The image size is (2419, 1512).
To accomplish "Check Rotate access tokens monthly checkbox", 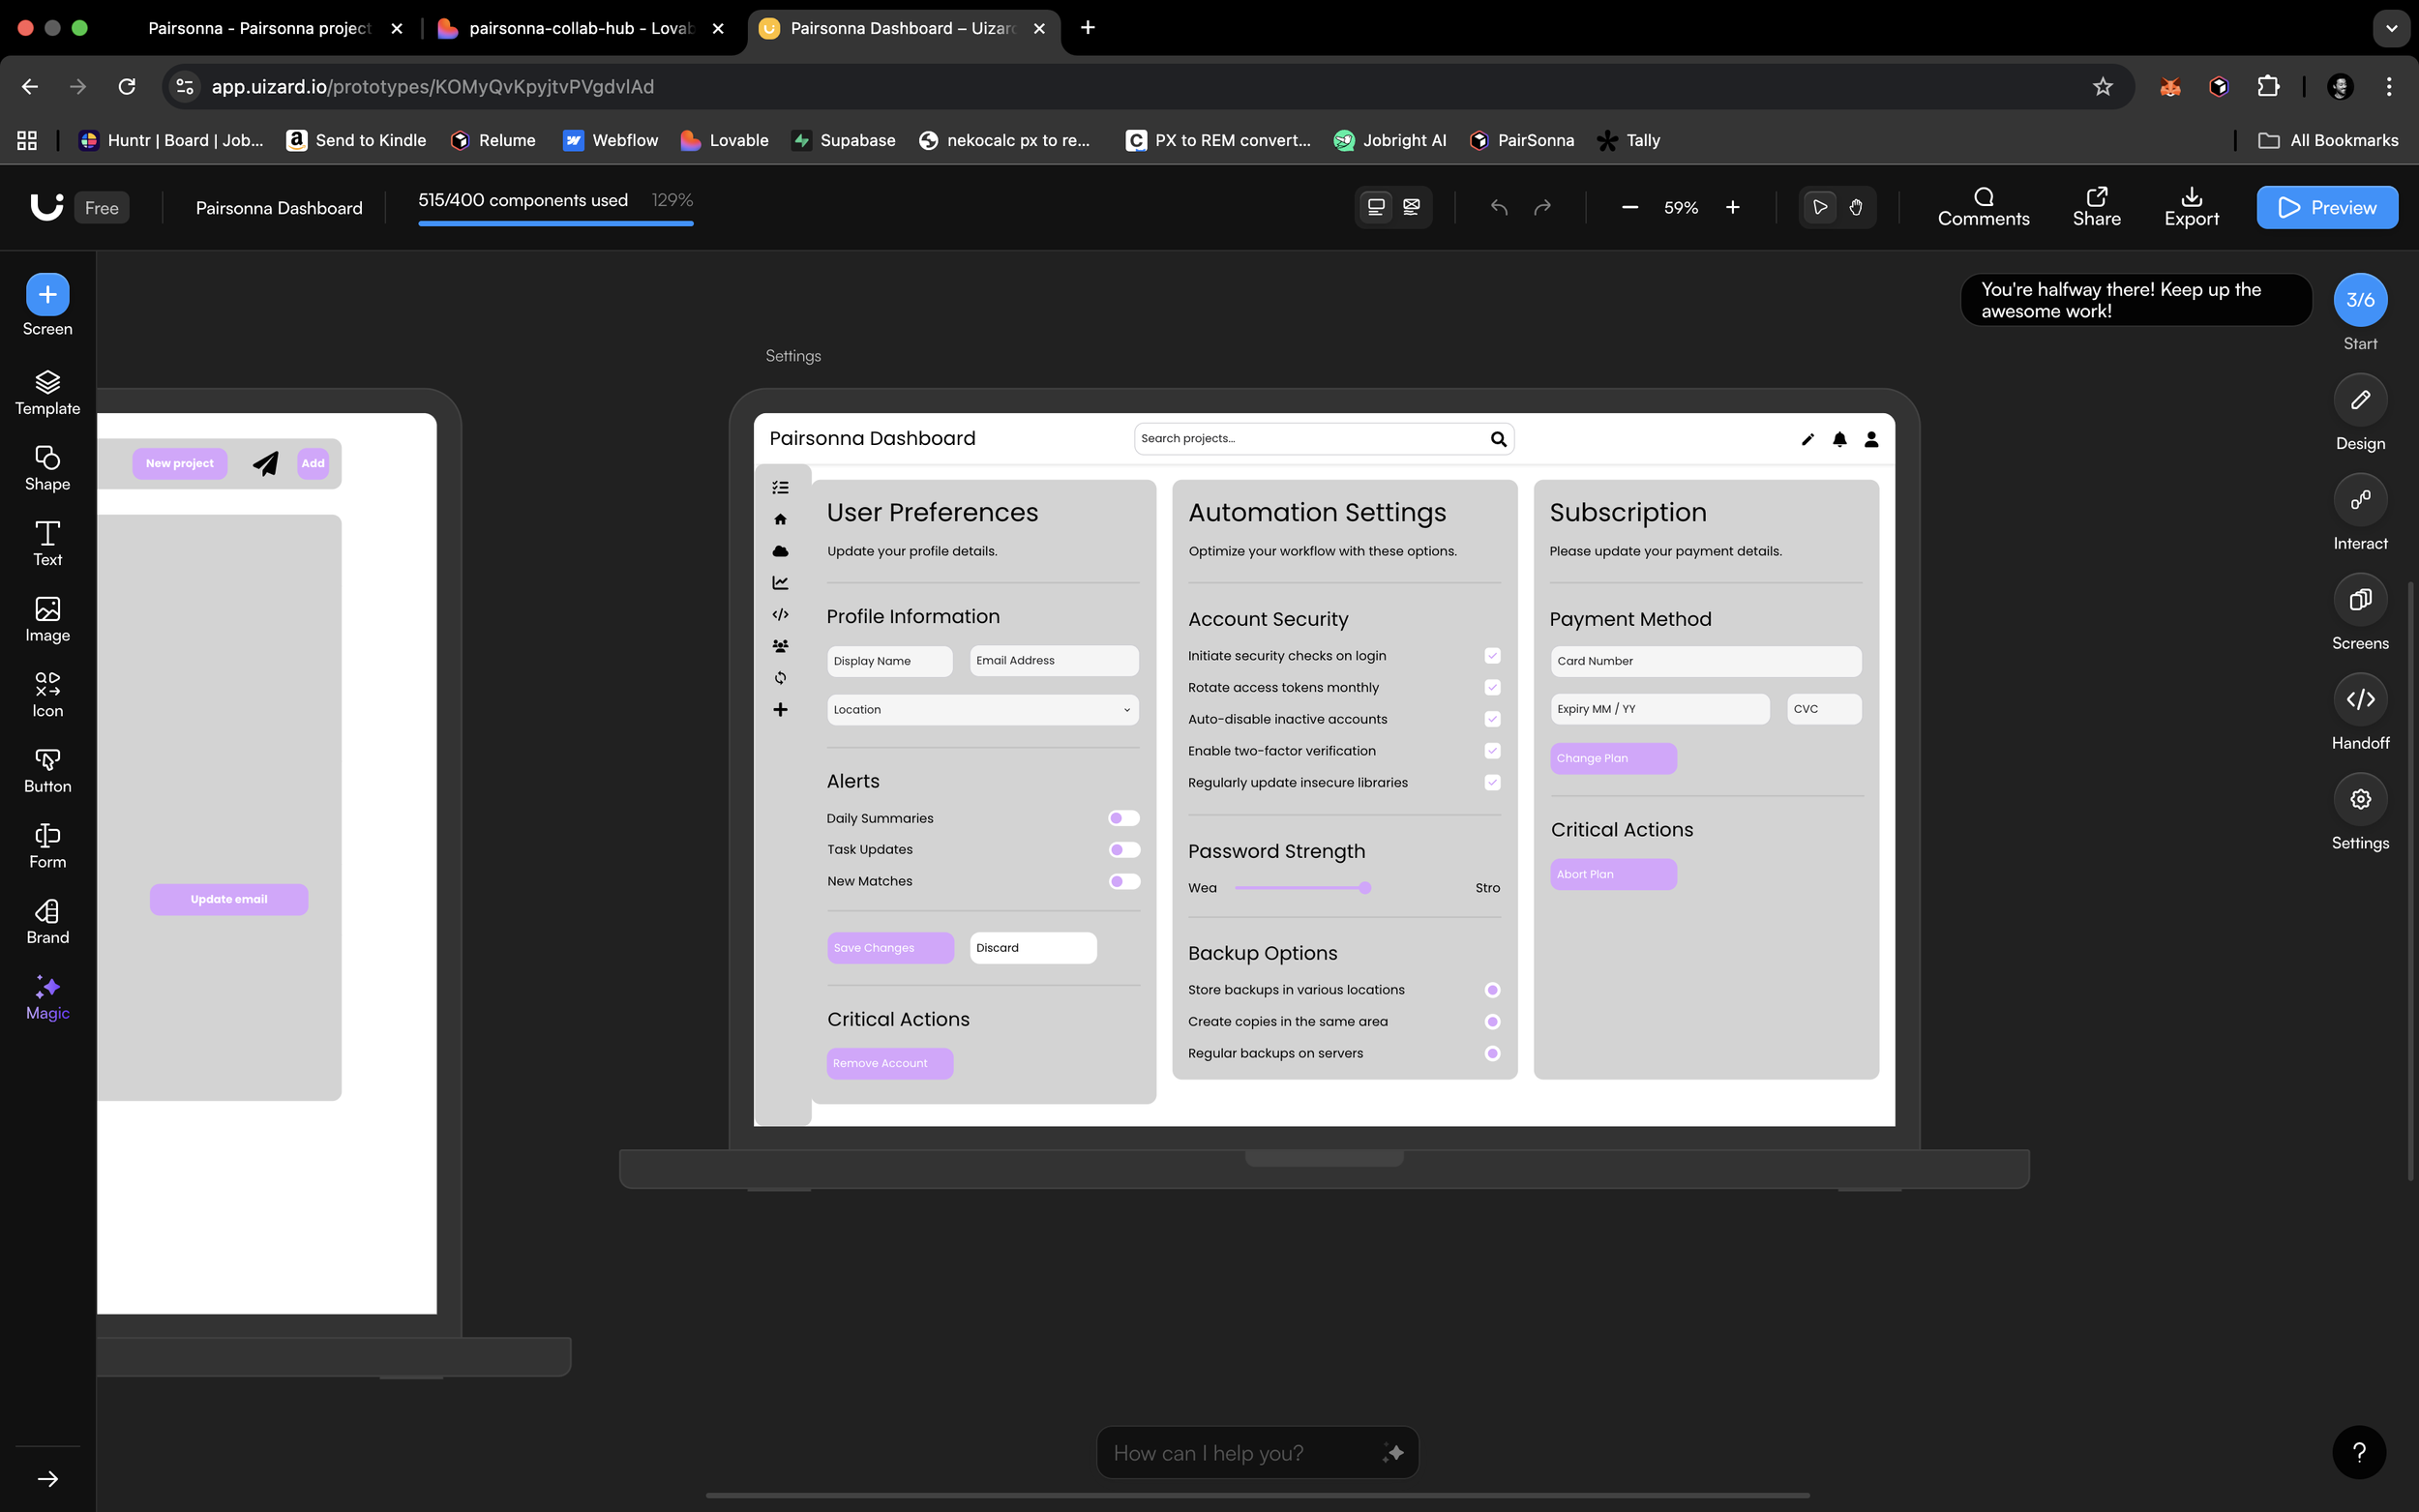I will coord(1492,687).
